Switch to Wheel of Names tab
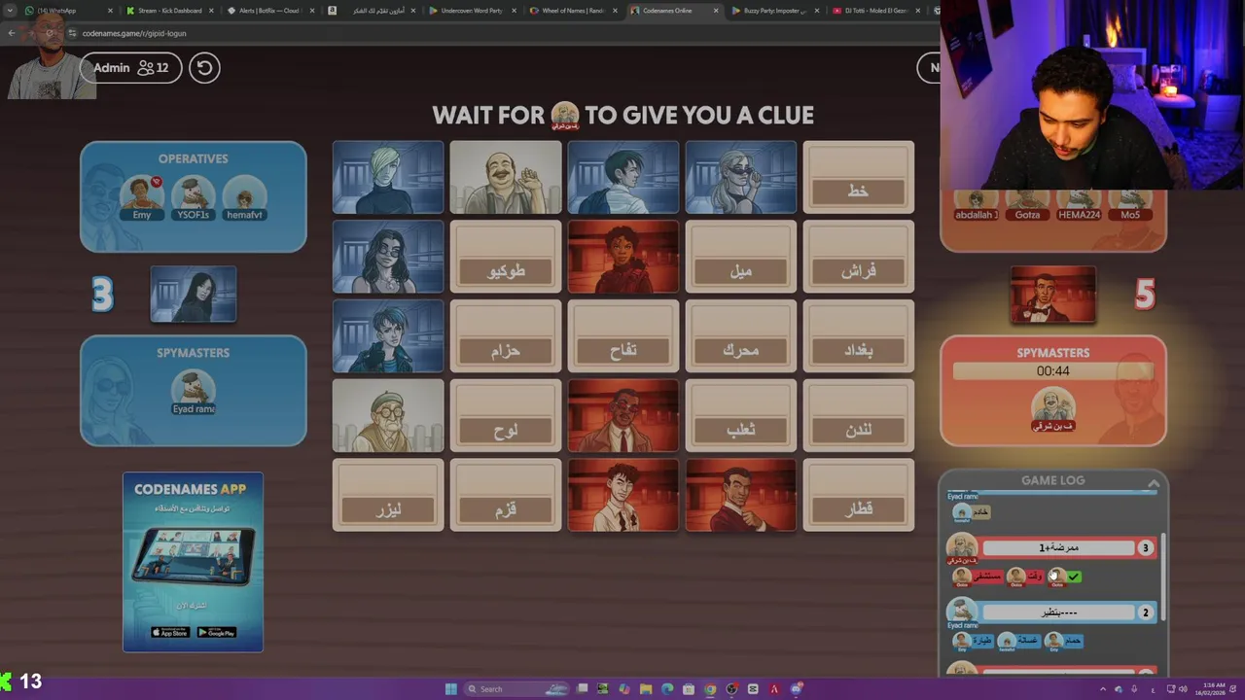 tap(572, 11)
